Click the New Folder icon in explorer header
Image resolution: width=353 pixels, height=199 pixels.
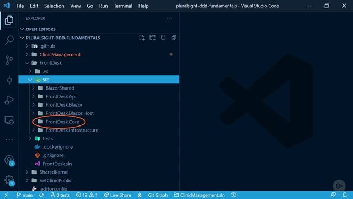(152, 38)
